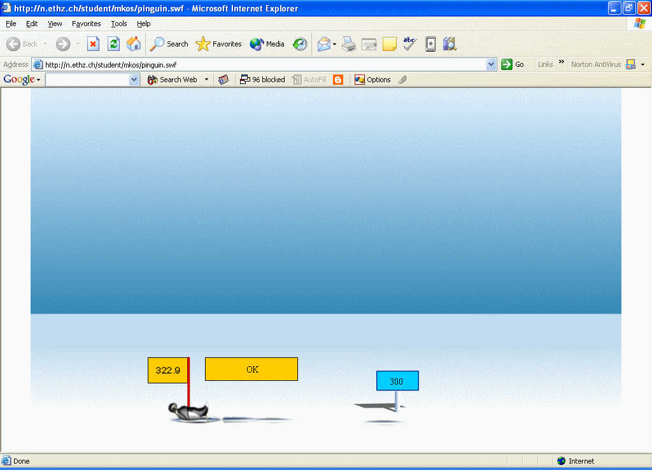The width and height of the screenshot is (652, 470).
Task: Refresh the current page
Action: pos(113,44)
